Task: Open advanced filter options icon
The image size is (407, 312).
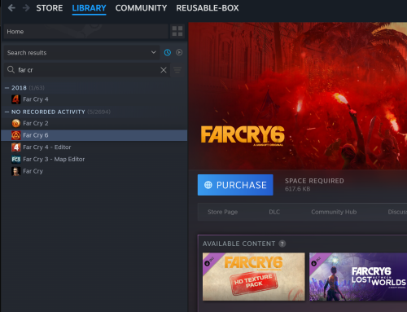Action: coord(177,70)
